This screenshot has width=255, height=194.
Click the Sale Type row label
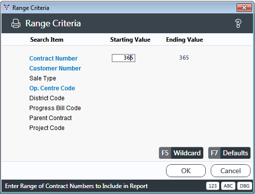pyautogui.click(x=43, y=78)
